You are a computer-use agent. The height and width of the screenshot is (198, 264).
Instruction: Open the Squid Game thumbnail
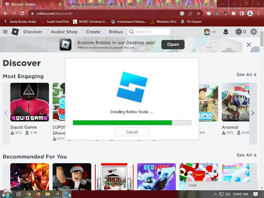click(x=30, y=102)
